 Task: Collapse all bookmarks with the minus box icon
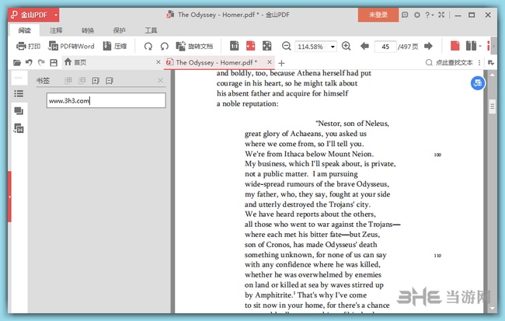click(82, 80)
